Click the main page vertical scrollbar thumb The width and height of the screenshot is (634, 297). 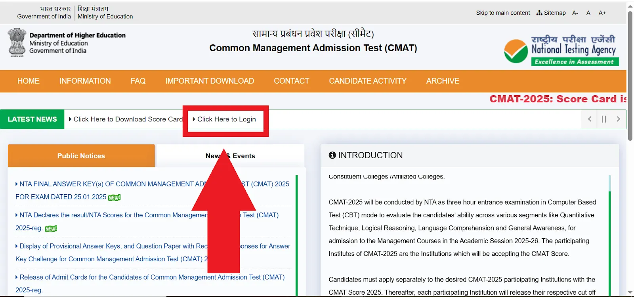click(x=630, y=76)
